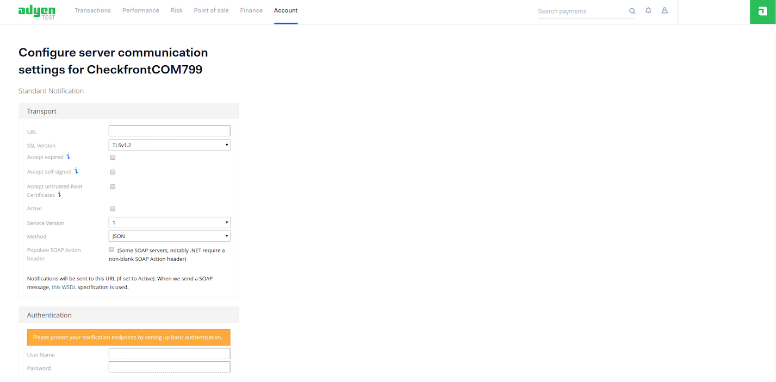Show info for Accept self-signed
Viewport: 776px width, 382px height.
pos(76,171)
